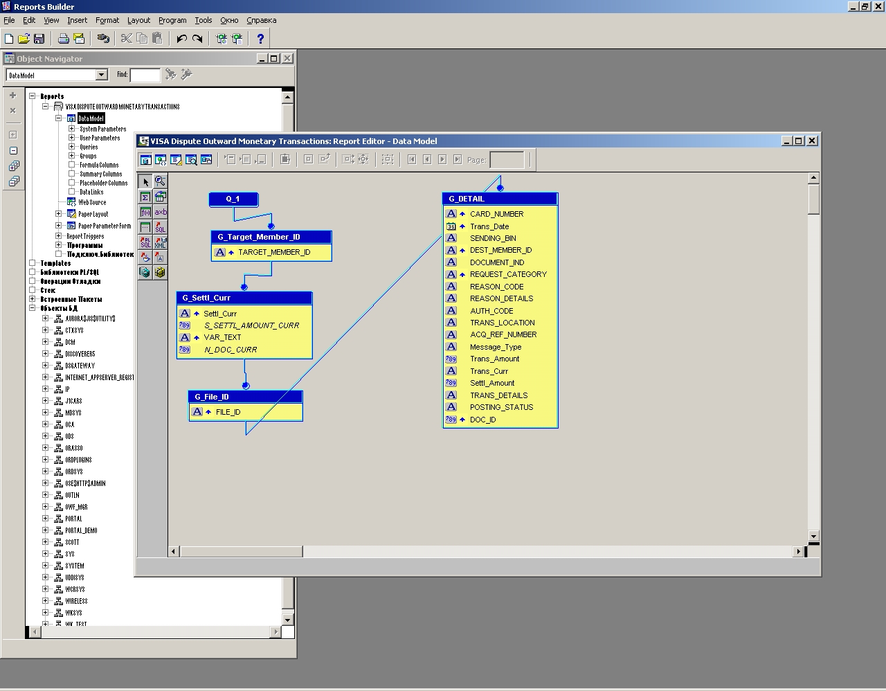Switch to Data Model view icon in Report Editor
This screenshot has width=886, height=691.
click(145, 160)
